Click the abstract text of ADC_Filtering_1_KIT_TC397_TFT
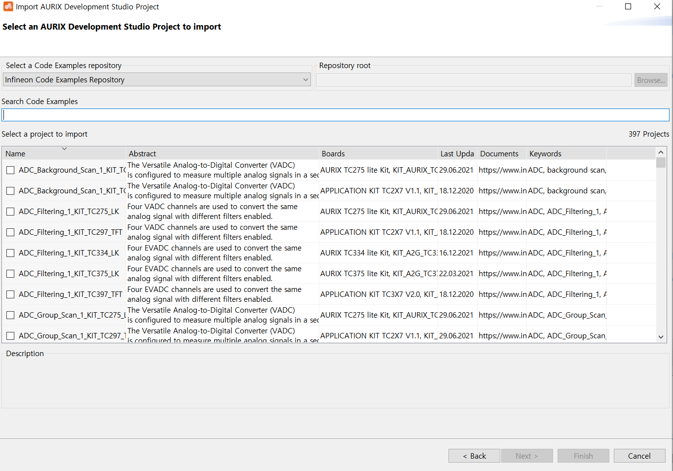The height and width of the screenshot is (471, 673). tap(214, 294)
